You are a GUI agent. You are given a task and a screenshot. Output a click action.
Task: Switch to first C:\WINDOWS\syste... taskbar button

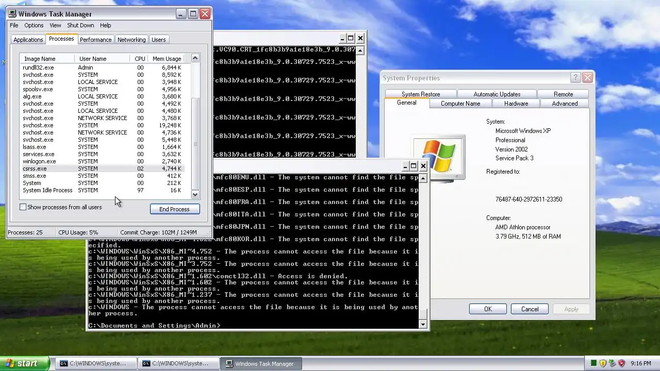(x=96, y=363)
